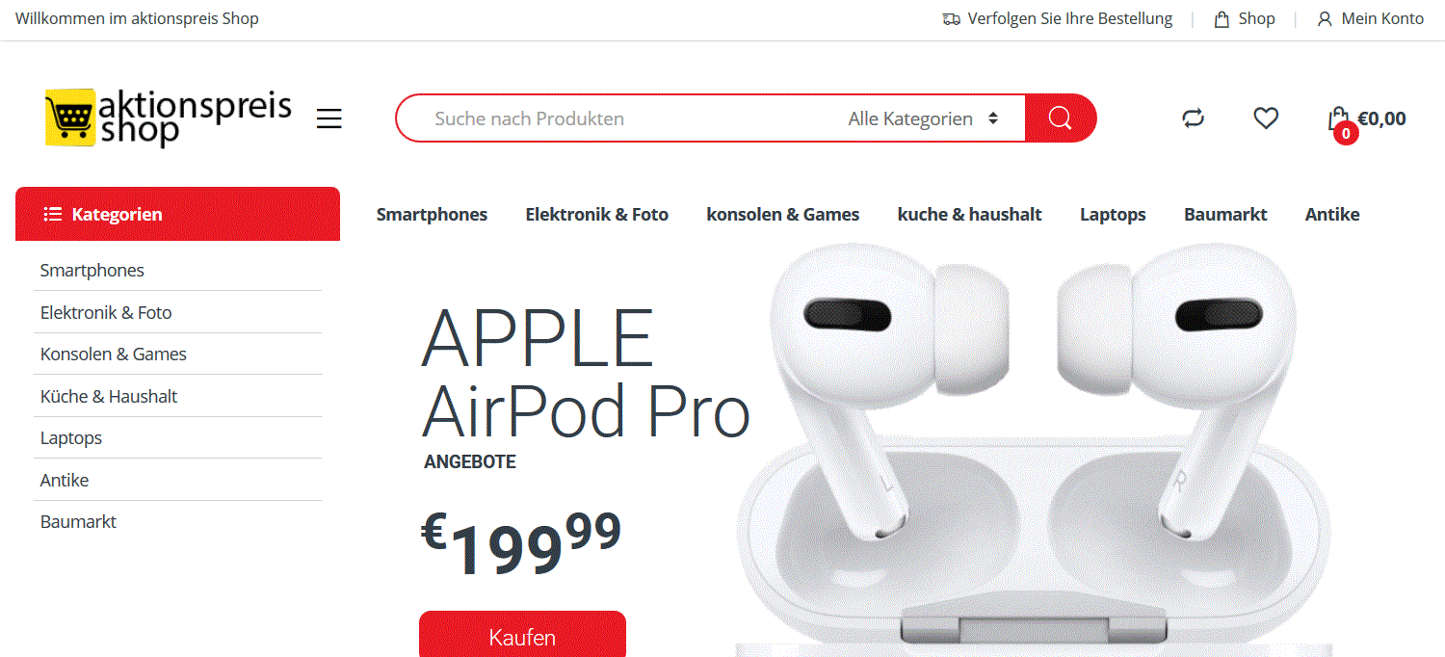Click the Mein Konto user icon

click(x=1325, y=19)
